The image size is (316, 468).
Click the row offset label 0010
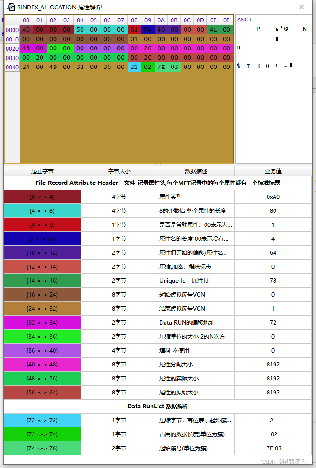(x=12, y=39)
